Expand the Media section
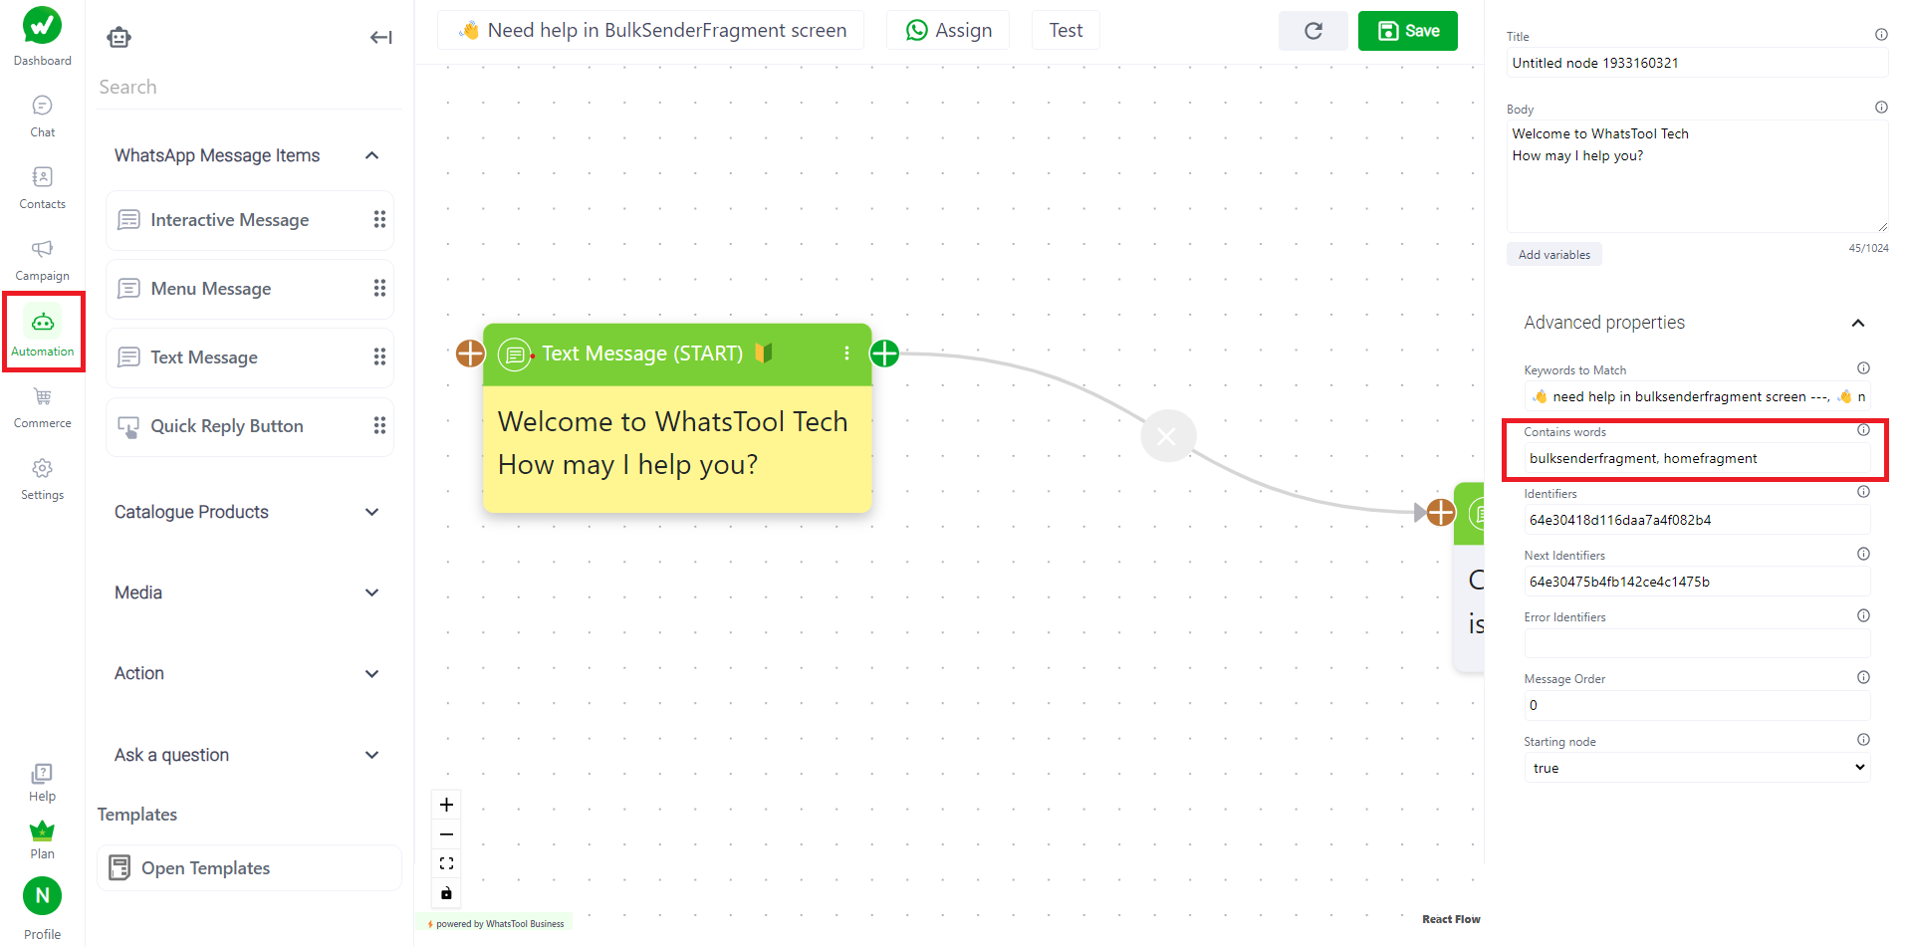The height and width of the screenshot is (947, 1908). pyautogui.click(x=371, y=592)
